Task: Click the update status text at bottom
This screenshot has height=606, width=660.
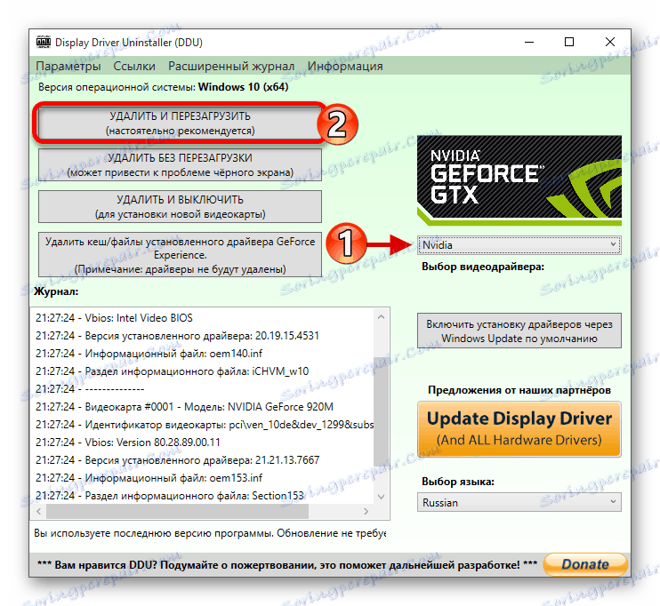Action: [210, 533]
